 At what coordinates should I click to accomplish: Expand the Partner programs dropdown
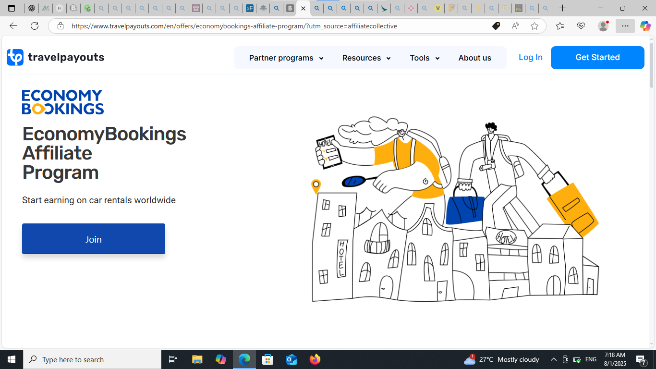click(286, 58)
